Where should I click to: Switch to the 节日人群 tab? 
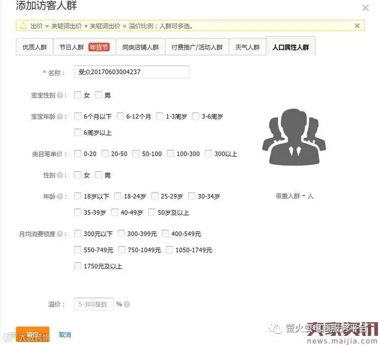(84, 47)
